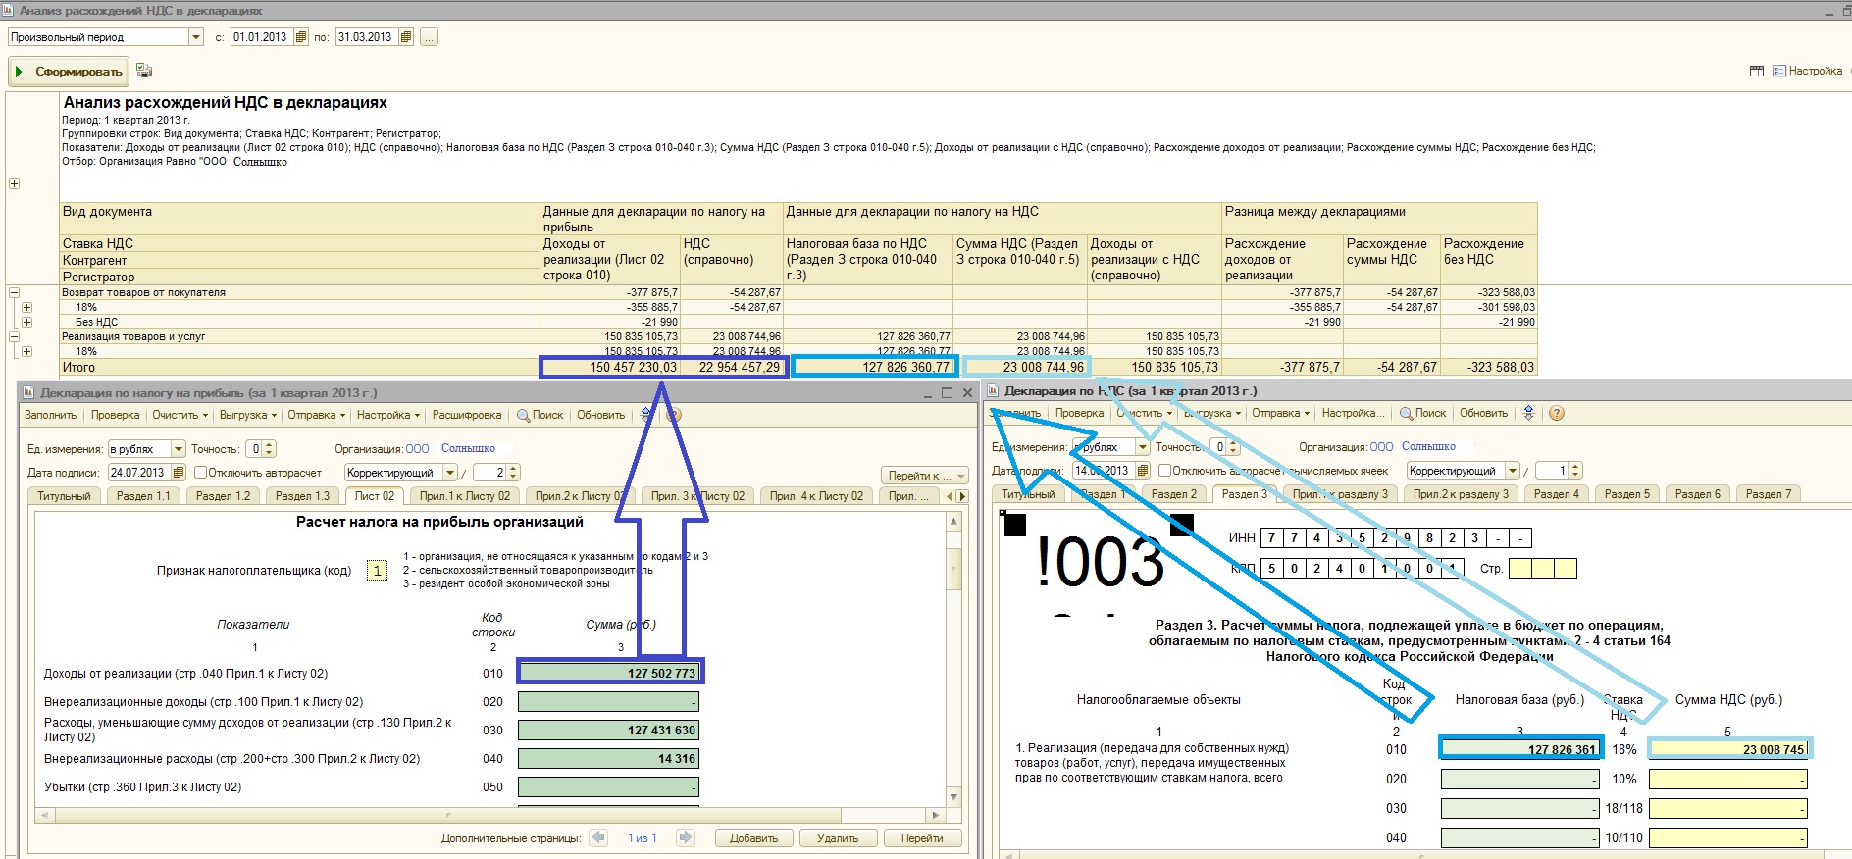
Task: Open Настройка menu in profit tax declaration
Action: tap(387, 415)
